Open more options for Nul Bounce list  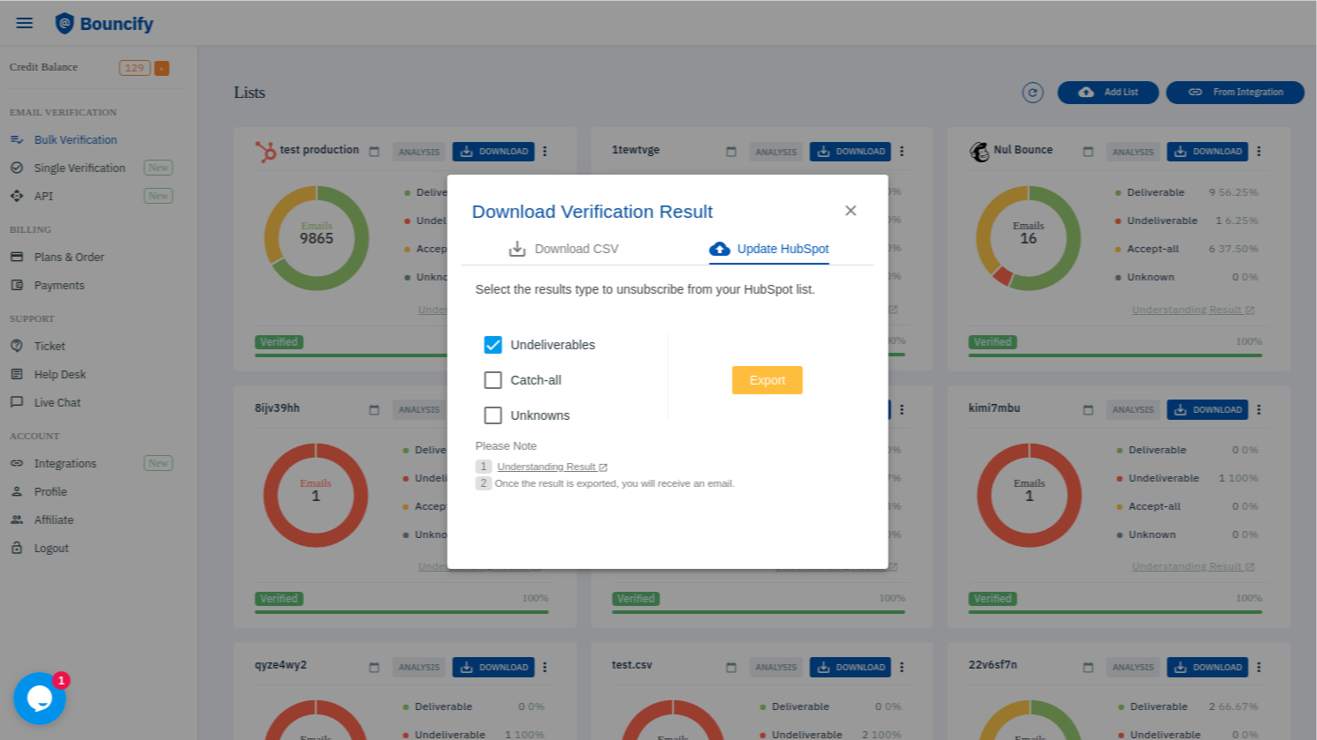(1259, 152)
